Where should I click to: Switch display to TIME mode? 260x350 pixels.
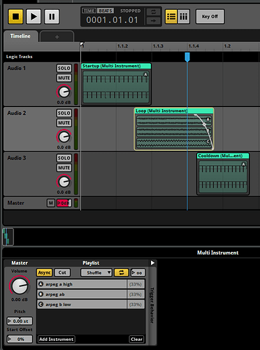click(89, 10)
